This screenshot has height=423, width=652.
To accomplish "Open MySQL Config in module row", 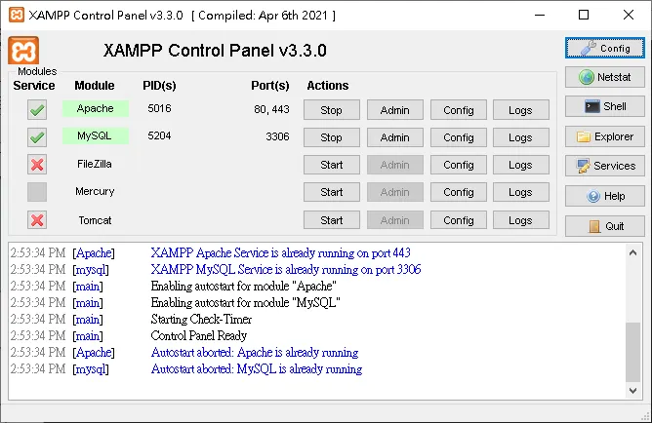I will (459, 137).
